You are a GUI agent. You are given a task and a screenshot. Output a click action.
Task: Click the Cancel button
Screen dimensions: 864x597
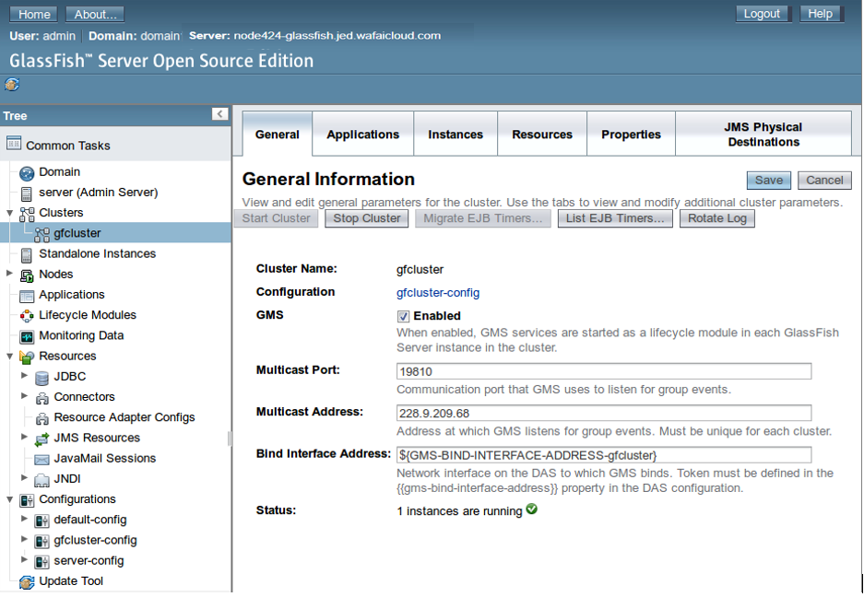(x=824, y=181)
